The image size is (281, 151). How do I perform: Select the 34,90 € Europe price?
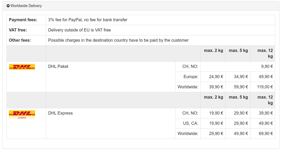[241, 77]
